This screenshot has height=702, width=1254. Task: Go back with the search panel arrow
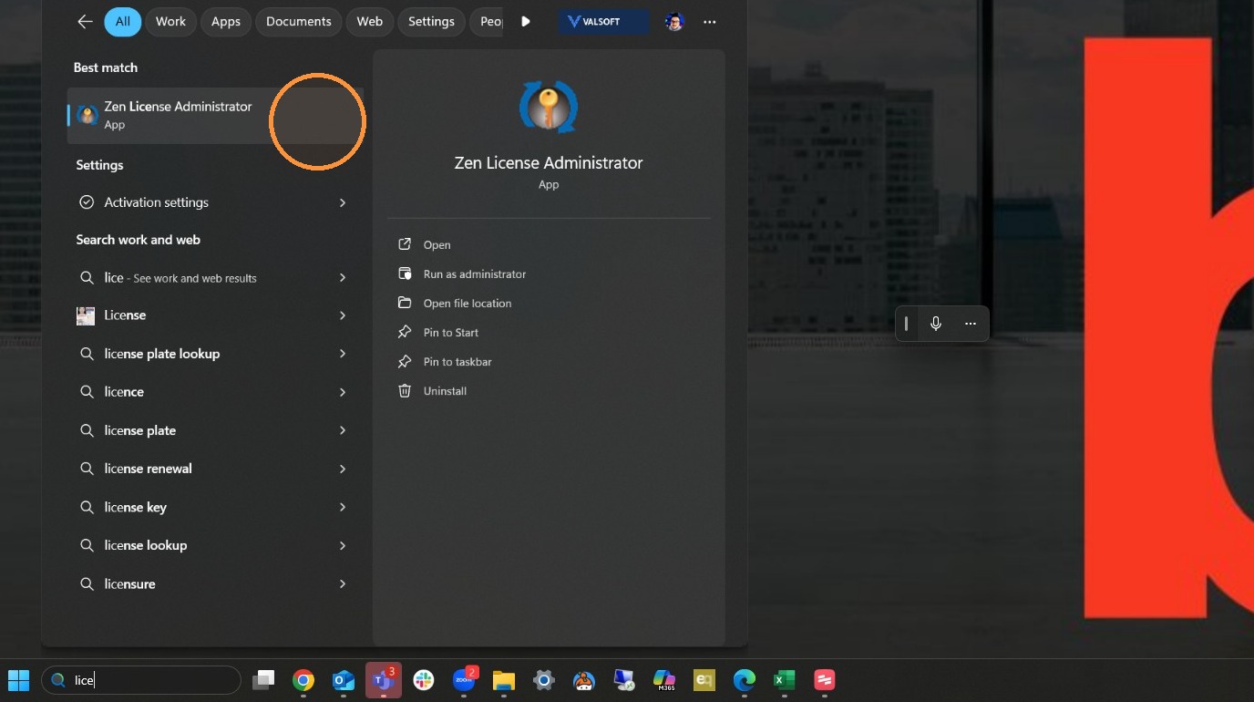tap(85, 22)
